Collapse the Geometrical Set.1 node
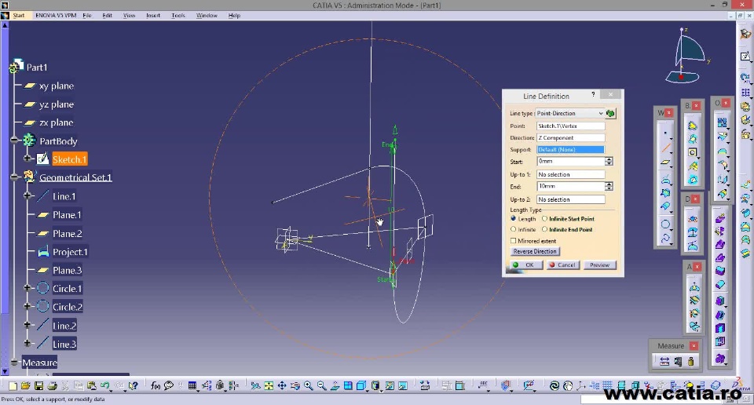The width and height of the screenshot is (754, 405). pyautogui.click(x=14, y=177)
